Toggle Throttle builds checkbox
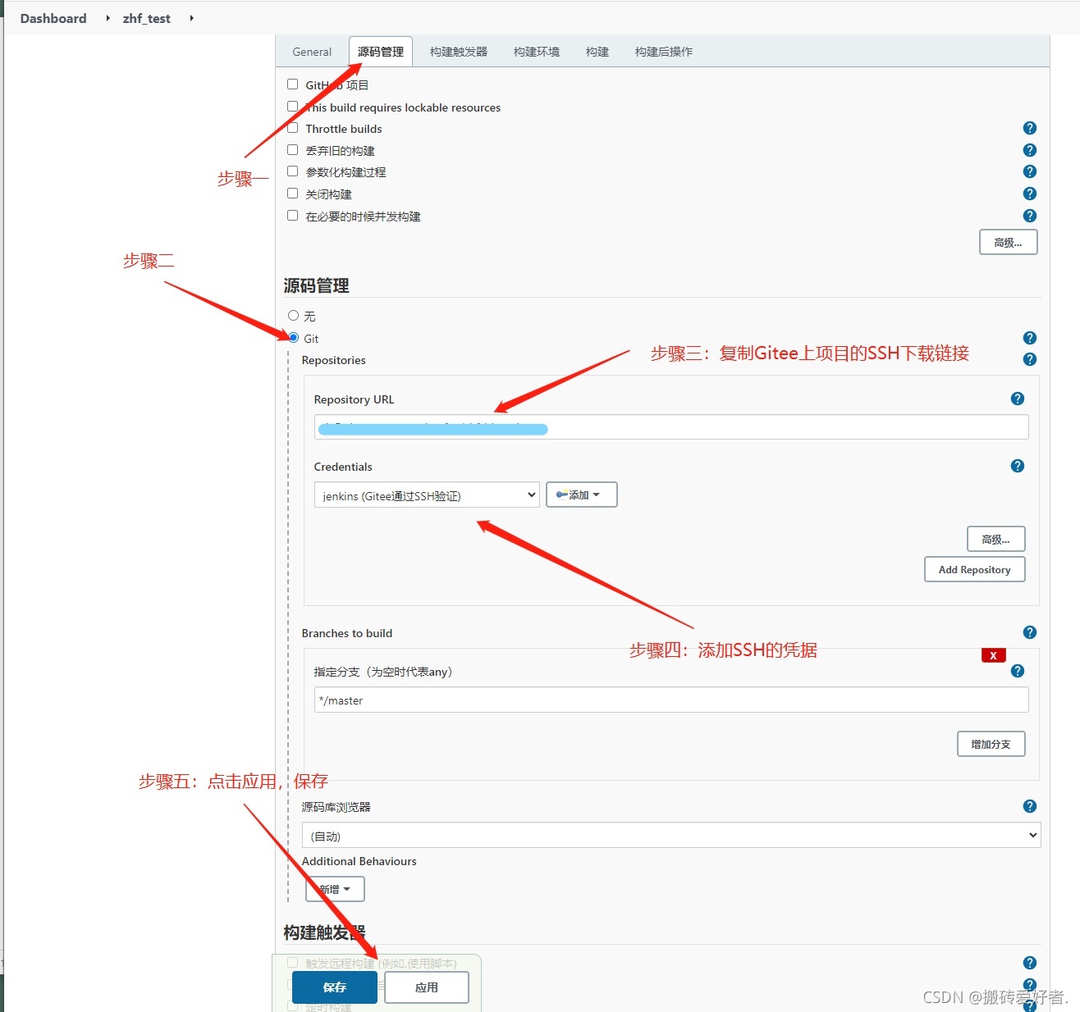This screenshot has height=1012, width=1080. [292, 127]
